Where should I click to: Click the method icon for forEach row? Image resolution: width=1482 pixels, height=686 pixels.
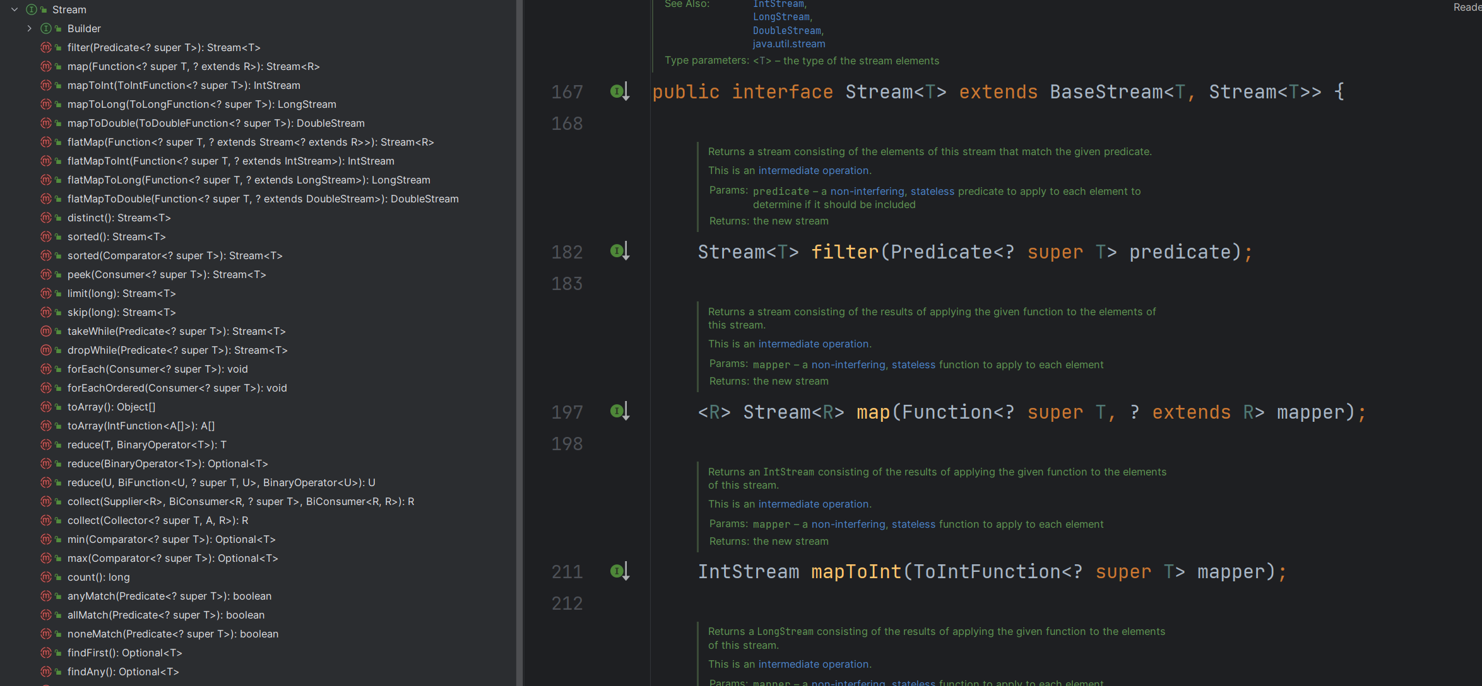(46, 369)
